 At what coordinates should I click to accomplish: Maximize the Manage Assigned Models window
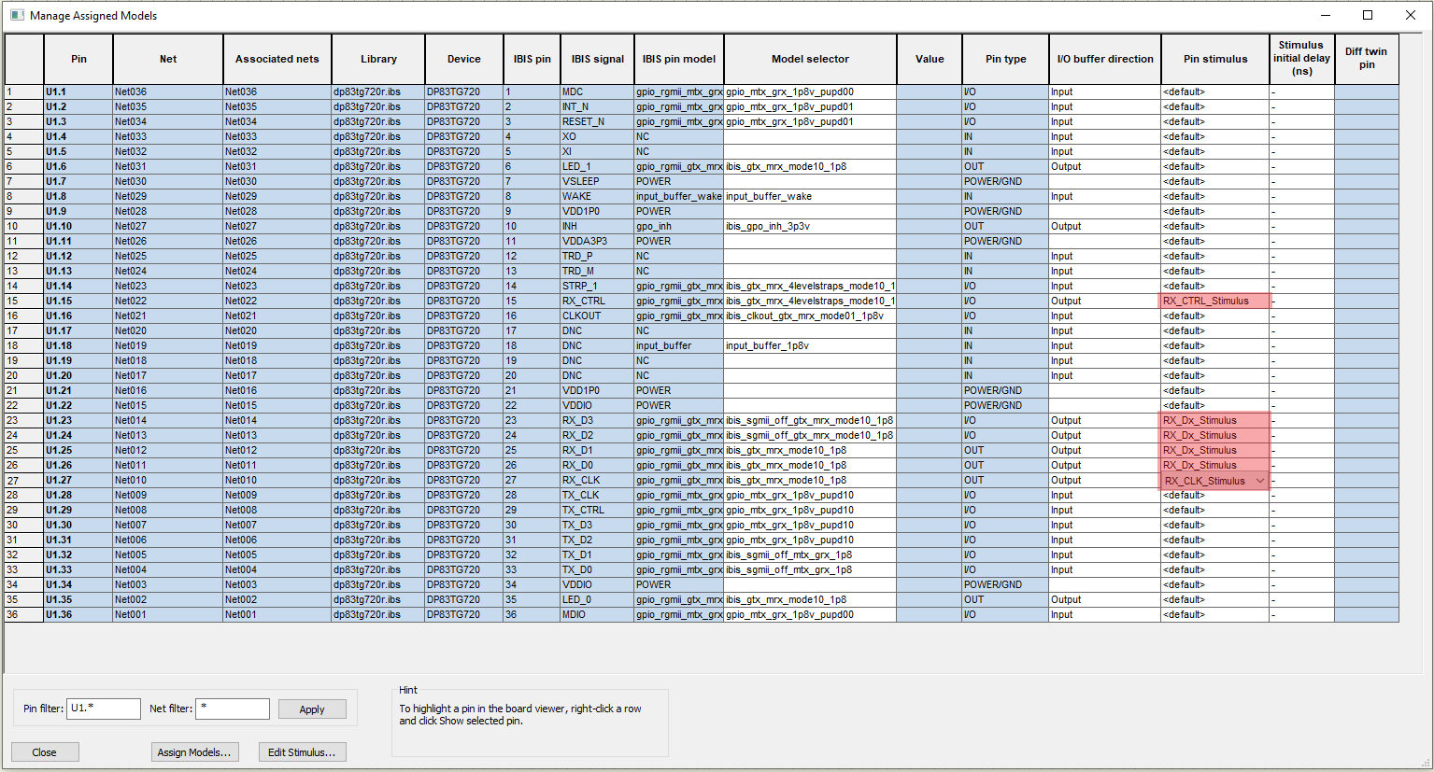1368,15
